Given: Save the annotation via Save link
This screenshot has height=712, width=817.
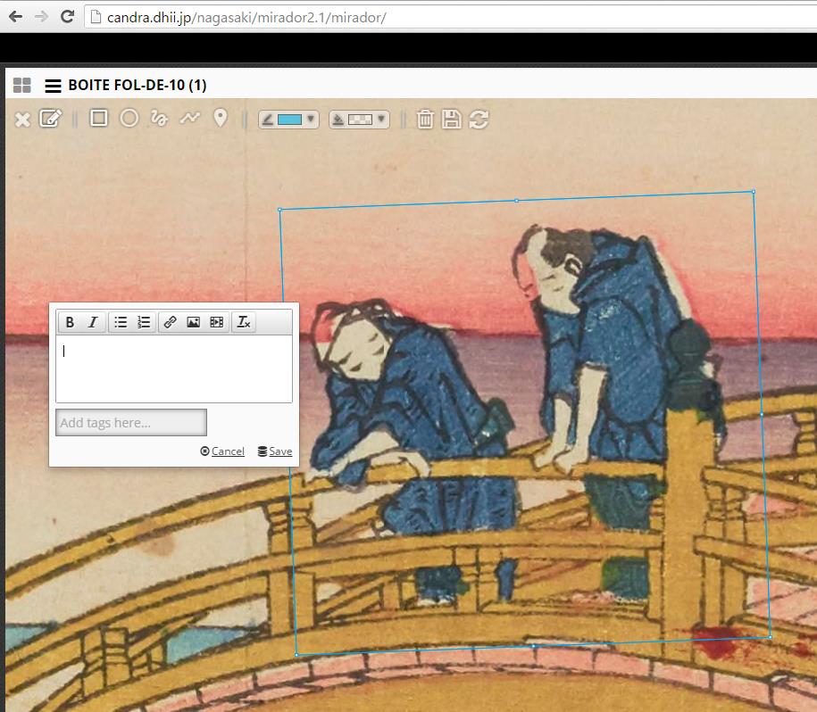Looking at the screenshot, I should tap(275, 451).
